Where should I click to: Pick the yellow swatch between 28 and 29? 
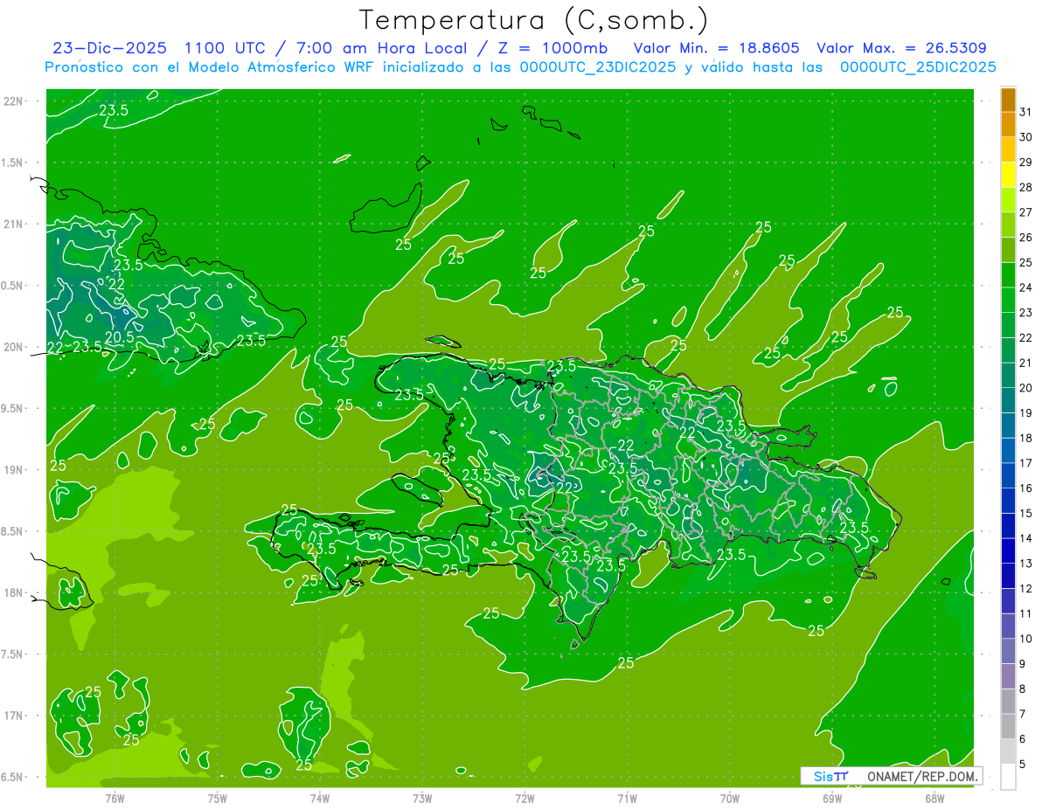click(x=1008, y=175)
